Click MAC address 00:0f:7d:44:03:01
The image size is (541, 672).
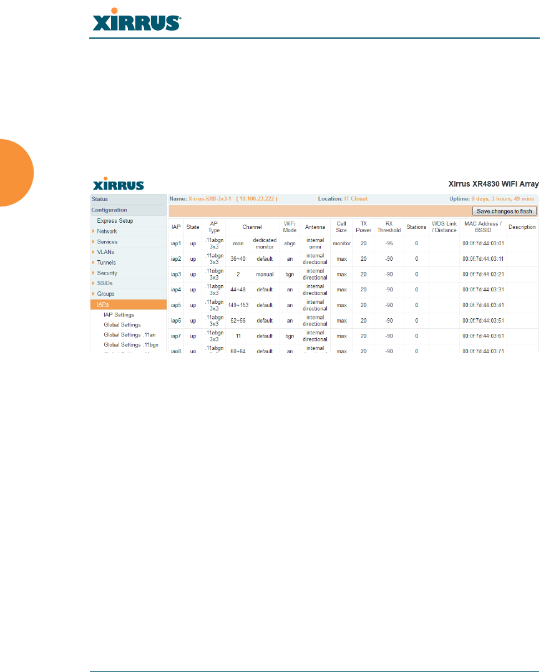(x=483, y=243)
